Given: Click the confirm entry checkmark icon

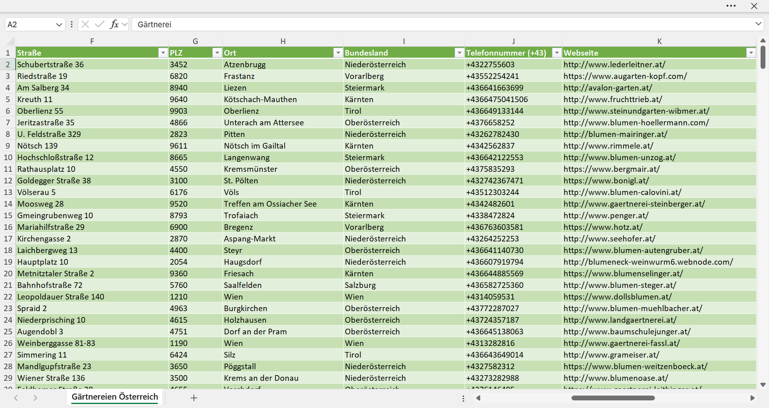Looking at the screenshot, I should pos(100,24).
